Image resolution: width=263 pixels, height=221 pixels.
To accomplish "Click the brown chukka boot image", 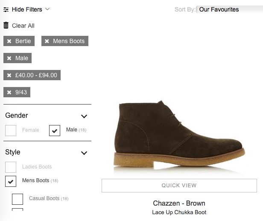I will 179,136.
